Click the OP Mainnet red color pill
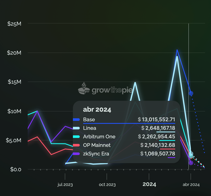Screen dimensions: 211x196 (x=76, y=145)
